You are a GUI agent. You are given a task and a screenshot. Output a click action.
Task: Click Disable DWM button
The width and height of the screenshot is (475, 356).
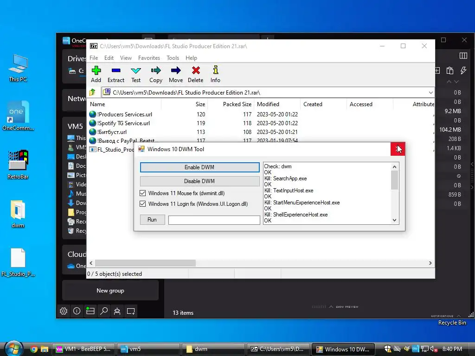point(199,181)
